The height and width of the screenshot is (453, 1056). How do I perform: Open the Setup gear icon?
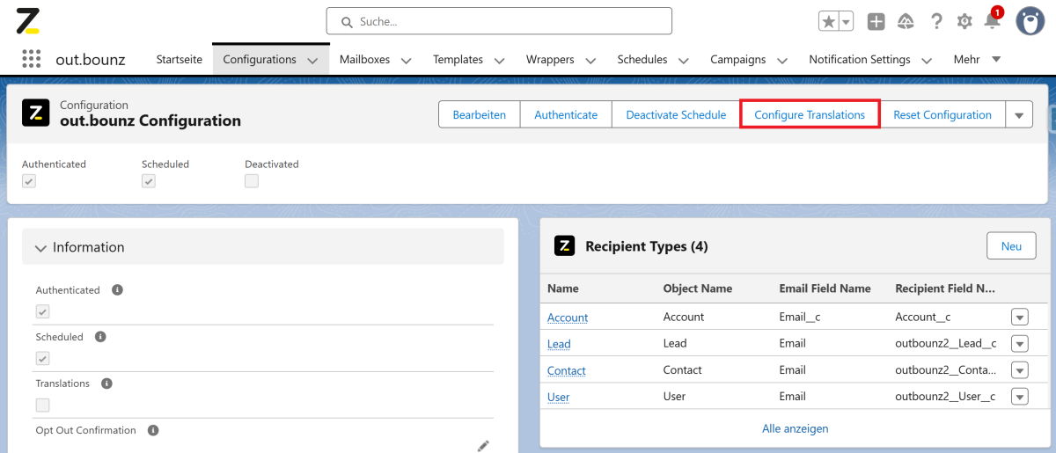click(964, 22)
